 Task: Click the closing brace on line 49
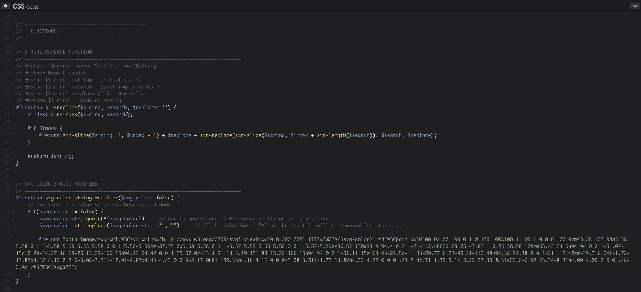(x=17, y=281)
